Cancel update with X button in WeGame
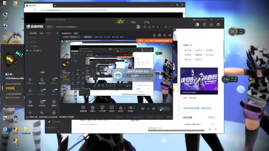269x151 pixels. (x=216, y=129)
